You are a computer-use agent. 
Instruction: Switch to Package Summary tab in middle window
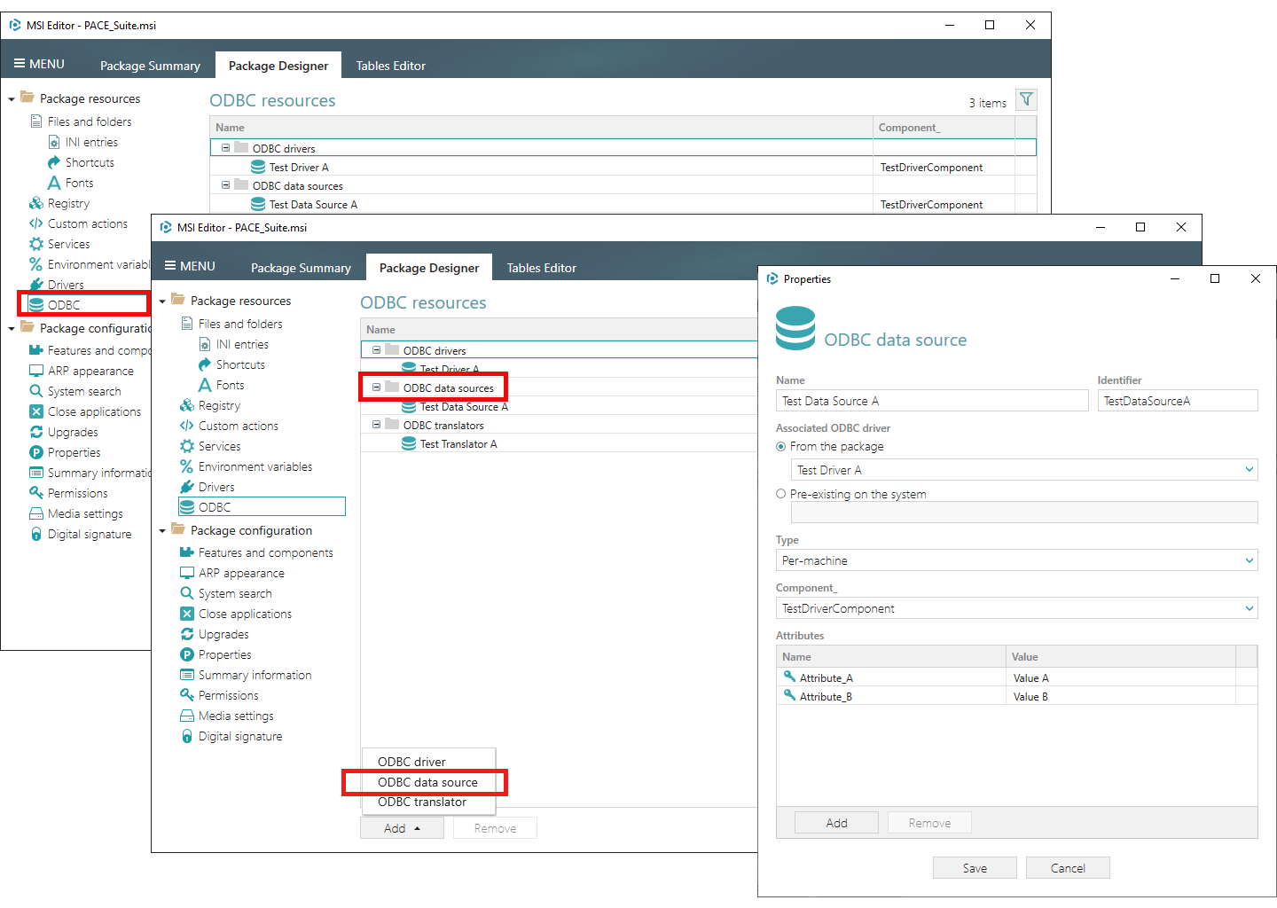click(301, 268)
